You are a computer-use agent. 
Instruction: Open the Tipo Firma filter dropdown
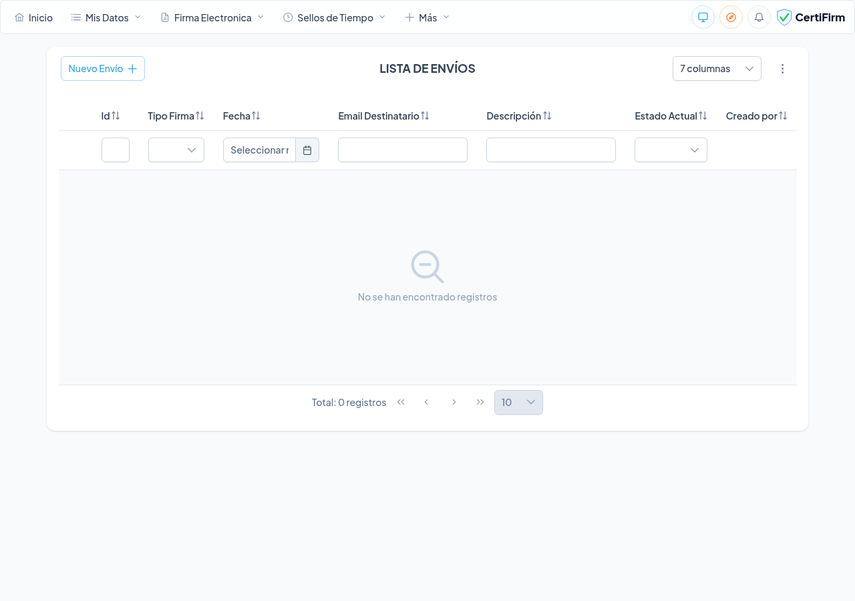[x=176, y=150]
